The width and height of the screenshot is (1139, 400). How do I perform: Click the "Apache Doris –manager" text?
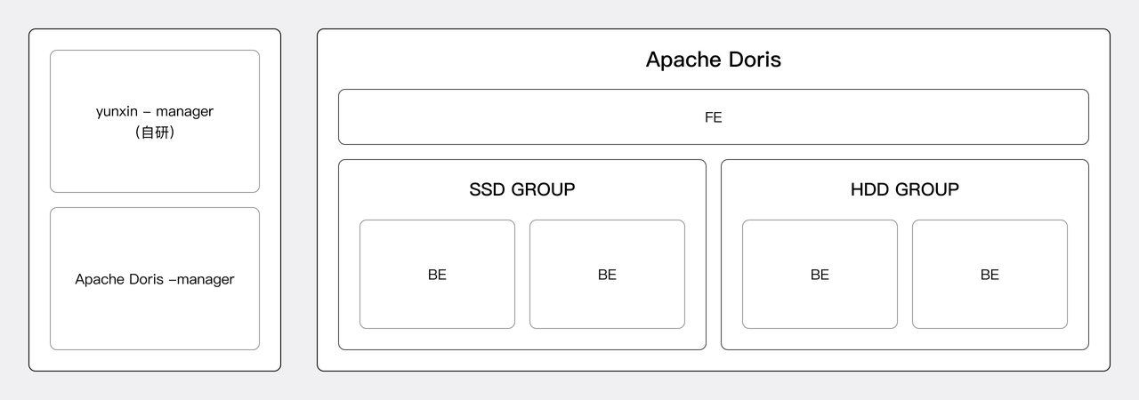154,279
